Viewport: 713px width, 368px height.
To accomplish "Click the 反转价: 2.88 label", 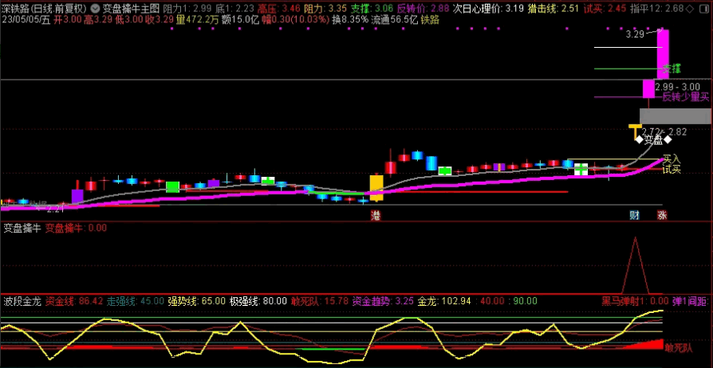I will (x=423, y=8).
